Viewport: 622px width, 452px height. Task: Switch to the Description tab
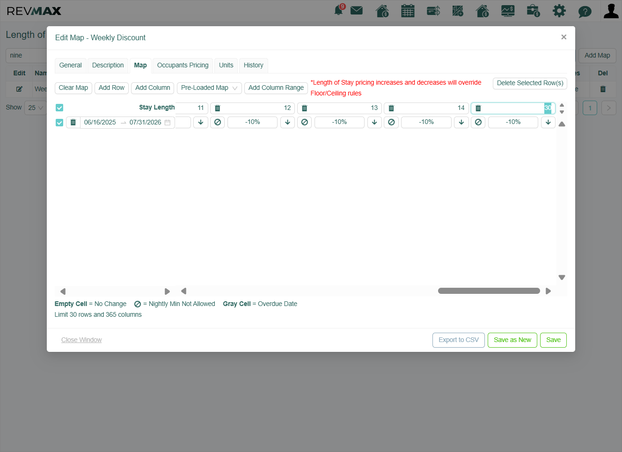(x=108, y=66)
